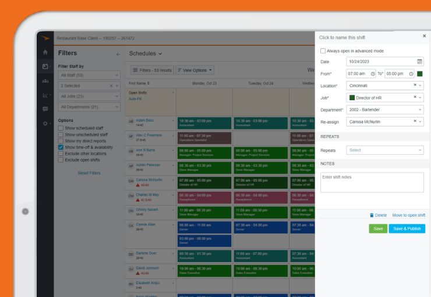
Task: Check Exclude open shifts option
Action: [x=61, y=160]
